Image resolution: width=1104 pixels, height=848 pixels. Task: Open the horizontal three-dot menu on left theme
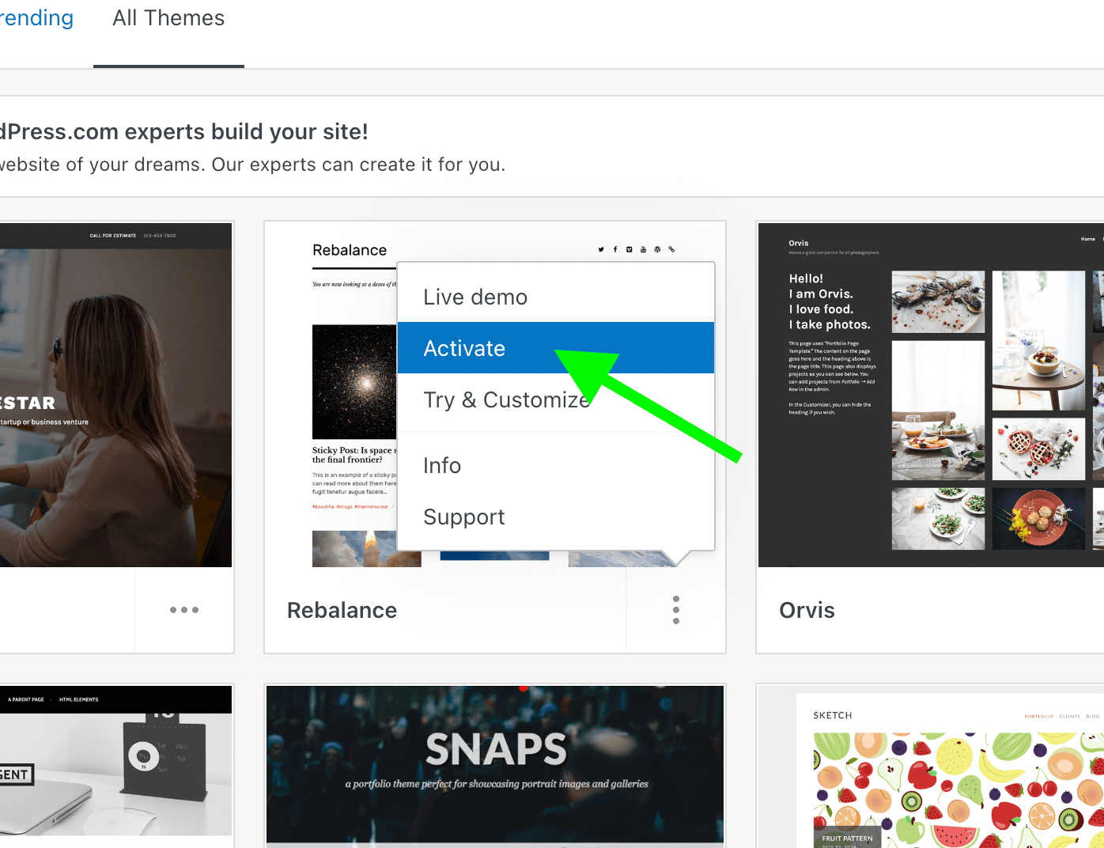[x=184, y=610]
